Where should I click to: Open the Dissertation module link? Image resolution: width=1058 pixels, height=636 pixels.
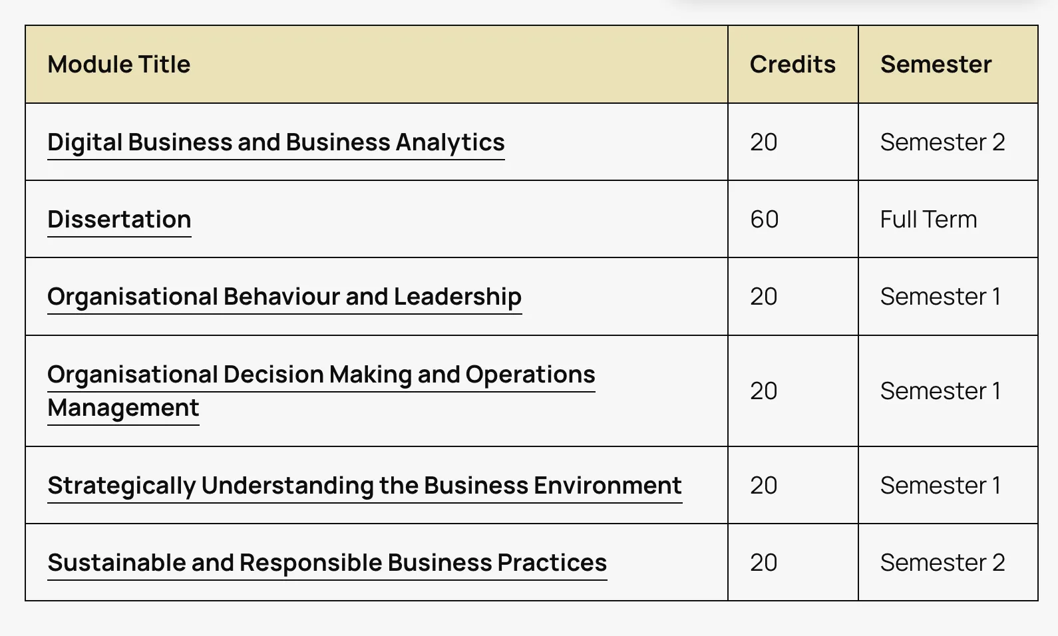pyautogui.click(x=119, y=220)
